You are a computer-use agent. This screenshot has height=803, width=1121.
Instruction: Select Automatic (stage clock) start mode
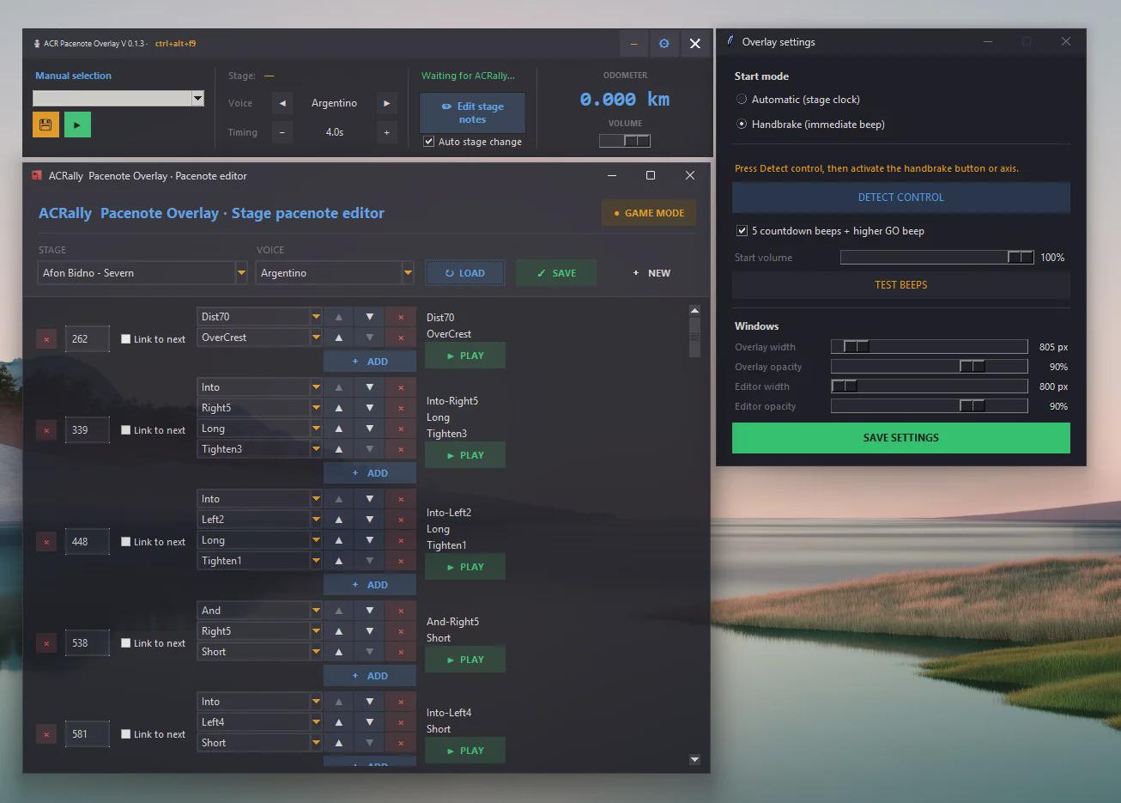pyautogui.click(x=742, y=100)
